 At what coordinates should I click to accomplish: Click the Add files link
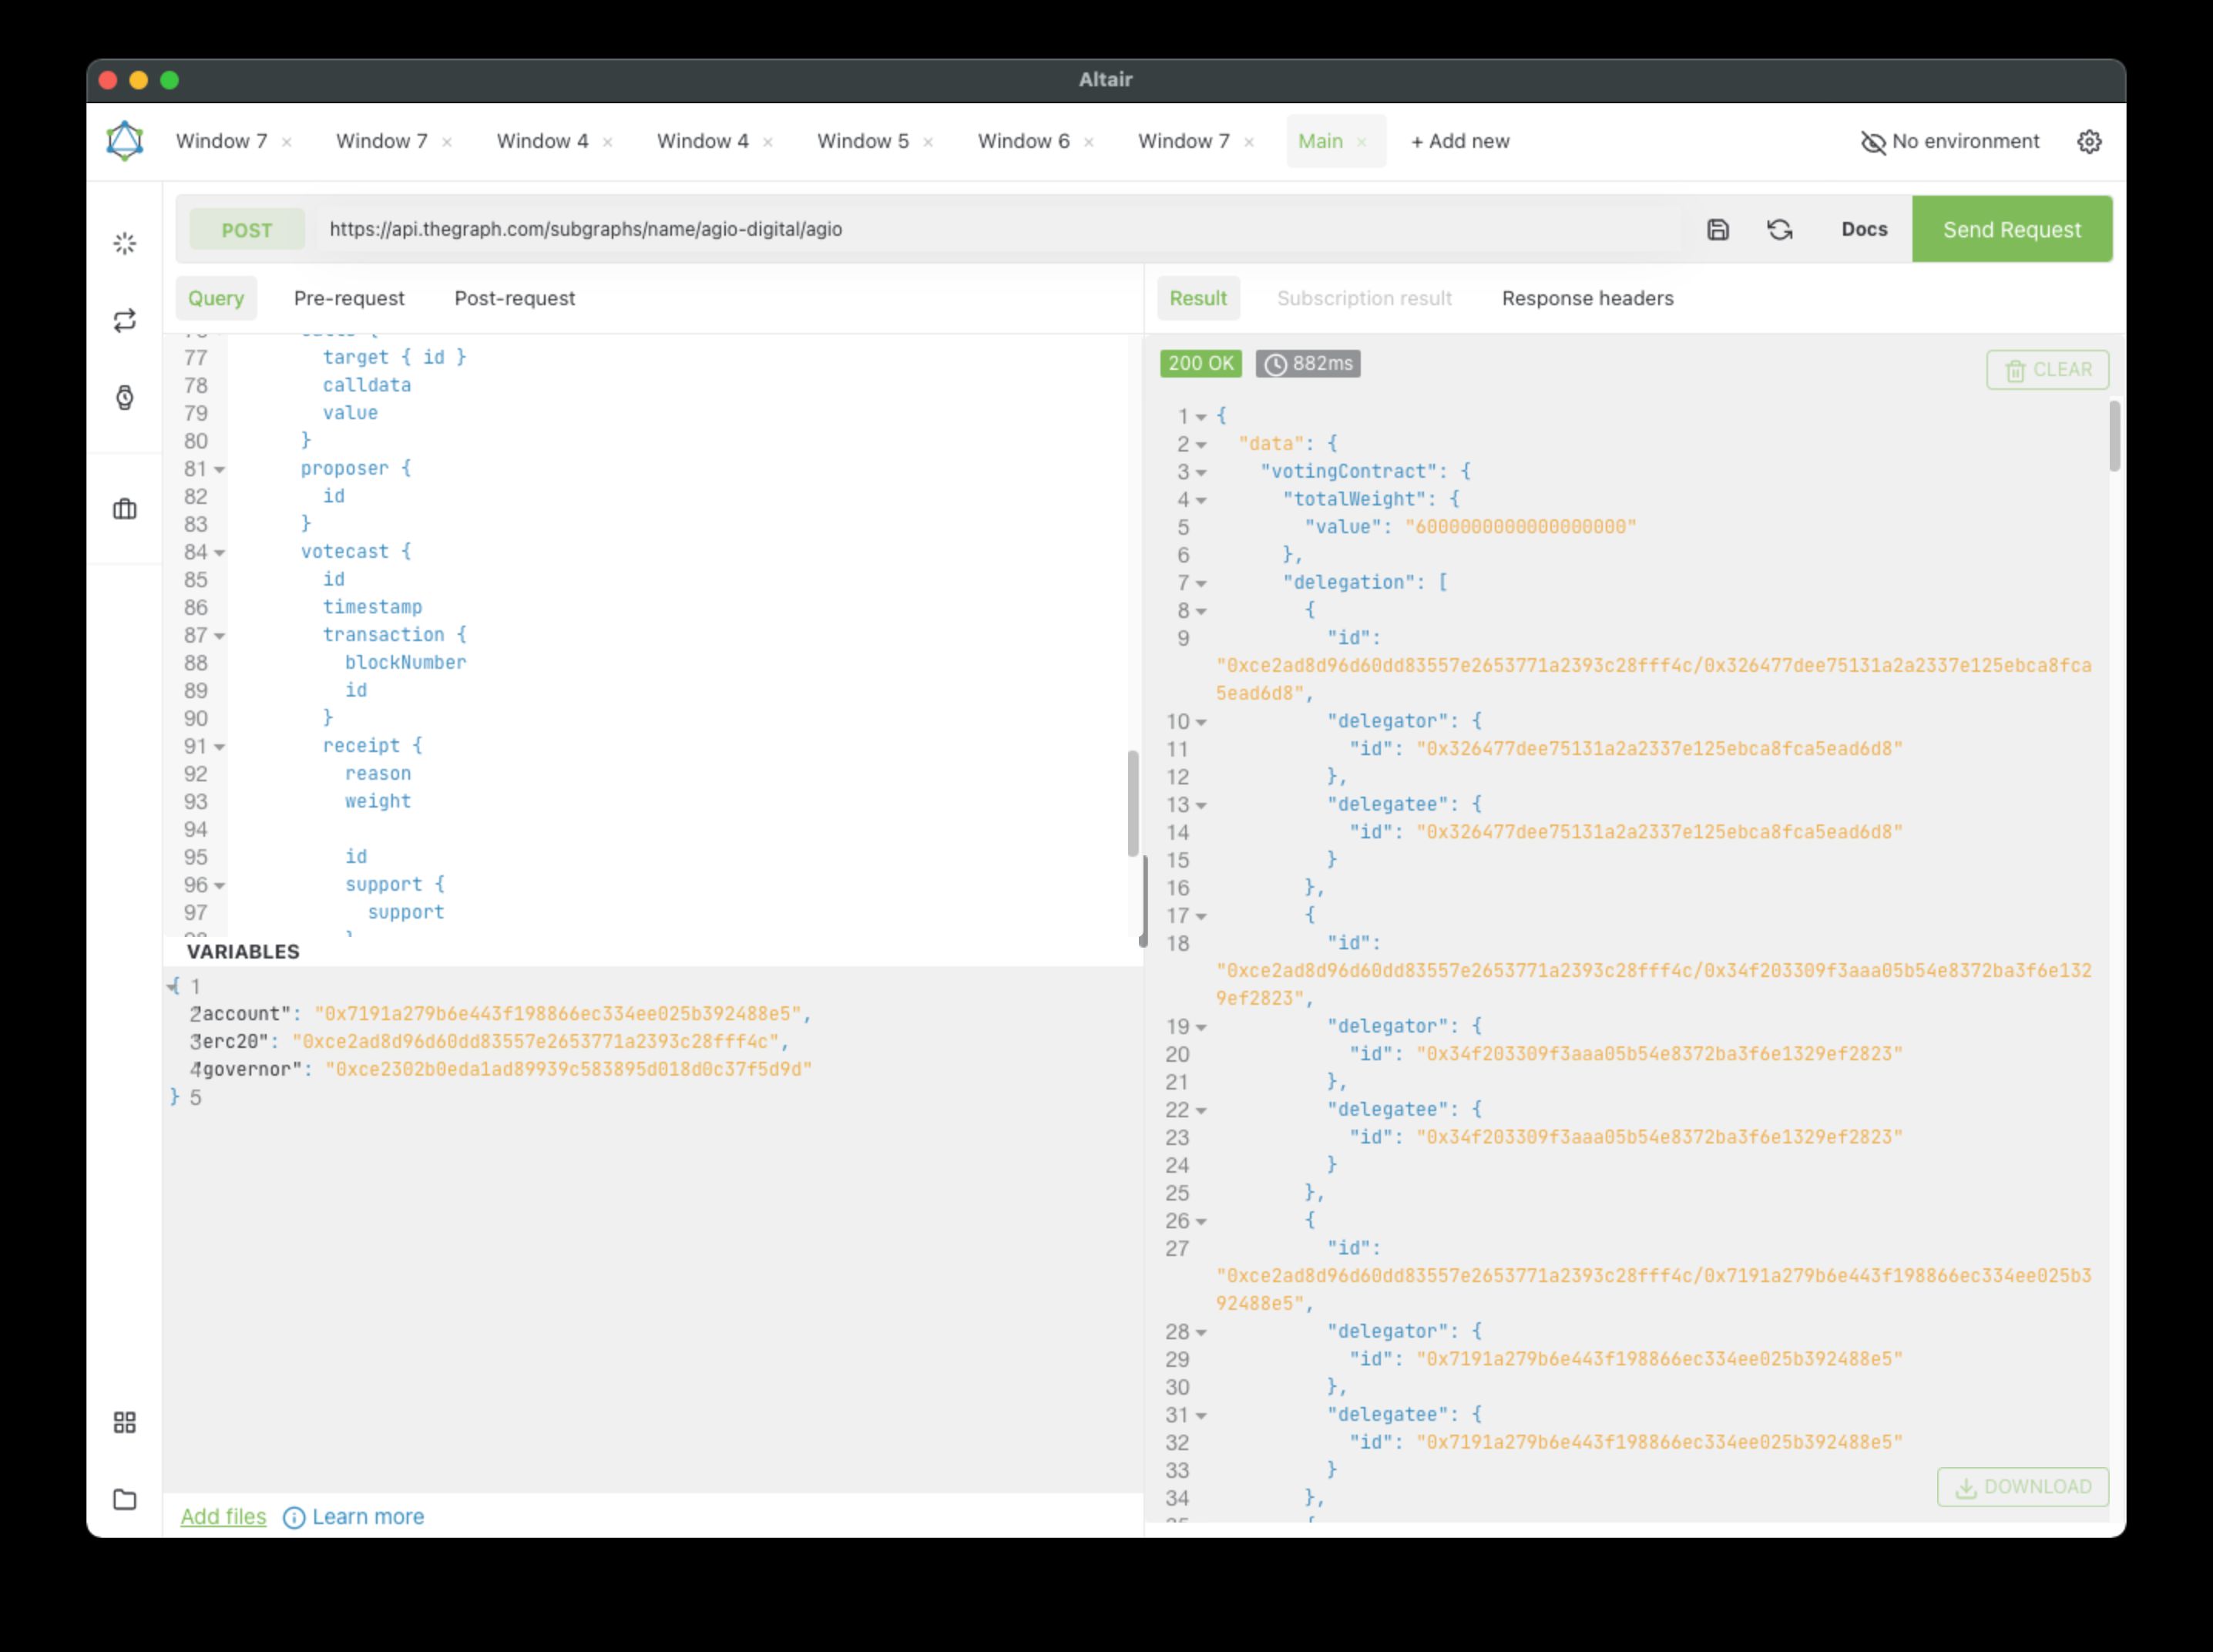223,1516
